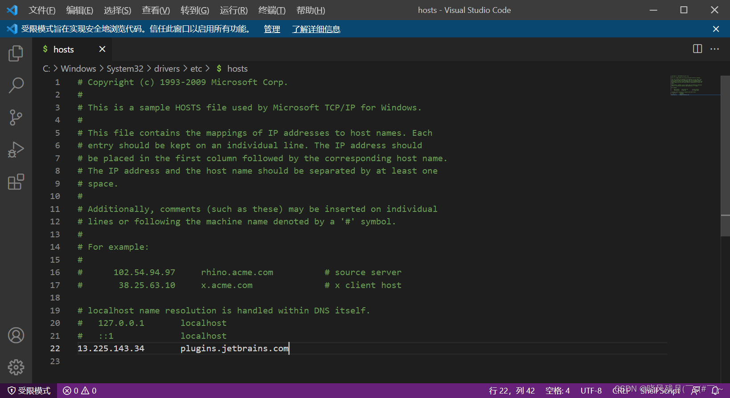
Task: Click 102.54.94.97 on line 16
Action: coord(144,272)
